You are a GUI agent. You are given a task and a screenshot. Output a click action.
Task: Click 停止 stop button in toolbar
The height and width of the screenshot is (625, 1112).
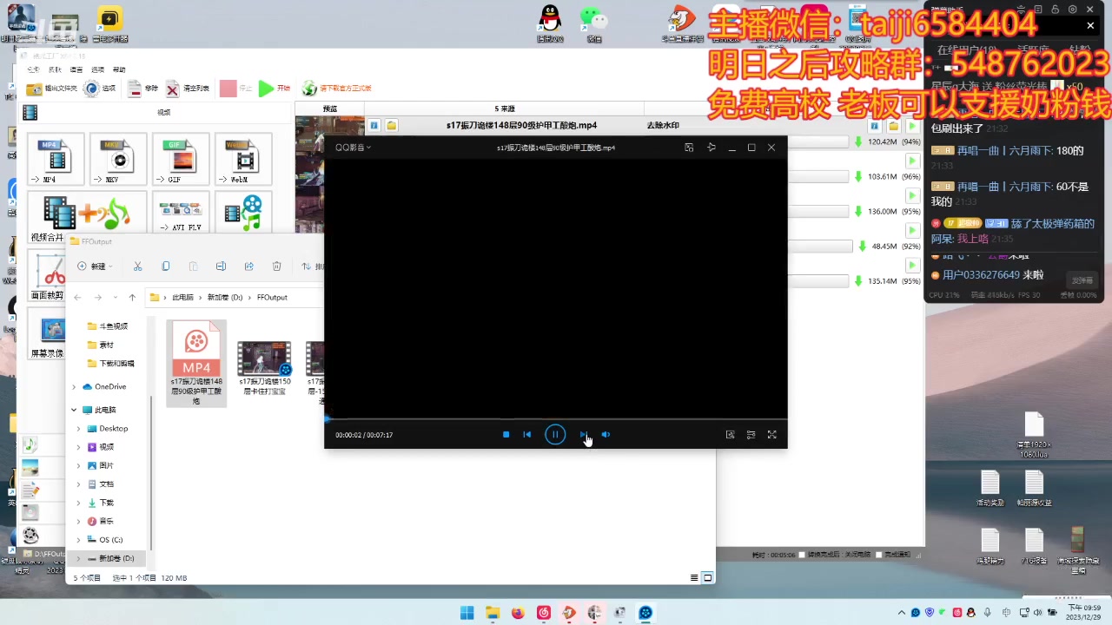click(236, 89)
